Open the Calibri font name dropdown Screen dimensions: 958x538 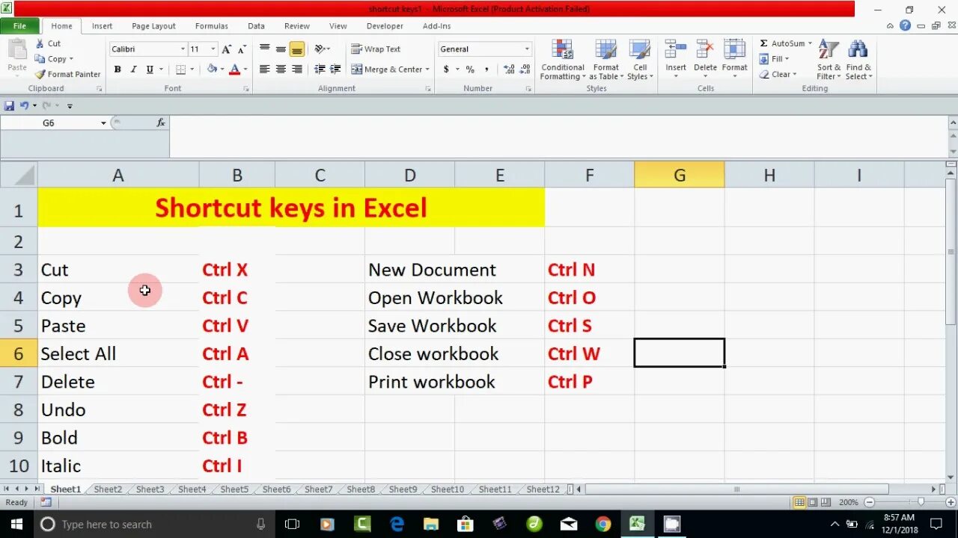183,49
